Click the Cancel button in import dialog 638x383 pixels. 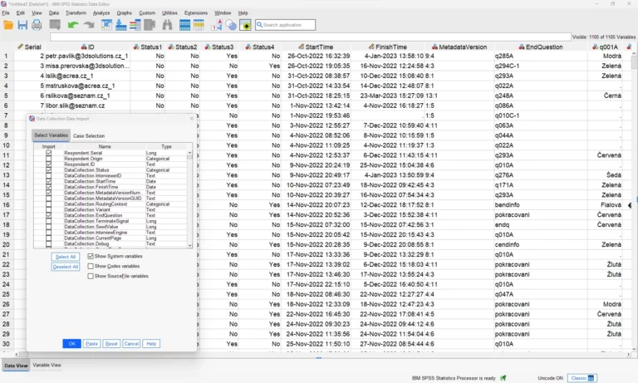point(131,344)
